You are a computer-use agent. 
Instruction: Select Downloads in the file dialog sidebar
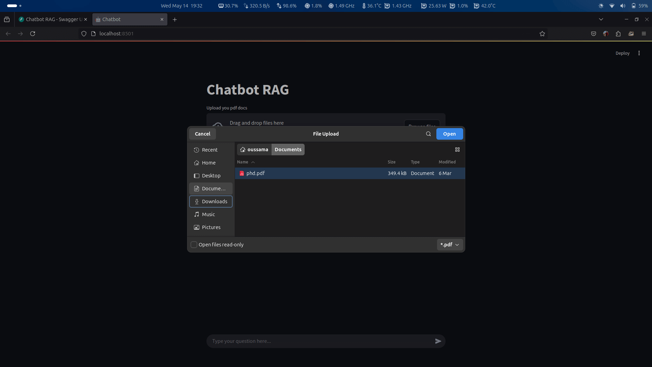click(211, 202)
